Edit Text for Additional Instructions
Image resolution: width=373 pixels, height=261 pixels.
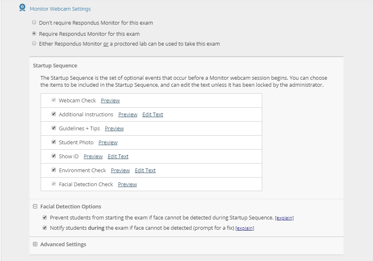coord(153,115)
